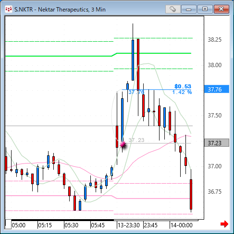Viewport: 234px width, 234px height.
Task: Click the 05:45 time axis label
Action: (x=98, y=225)
